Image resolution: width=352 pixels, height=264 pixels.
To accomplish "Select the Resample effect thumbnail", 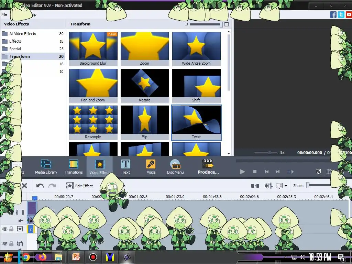I will (93, 123).
